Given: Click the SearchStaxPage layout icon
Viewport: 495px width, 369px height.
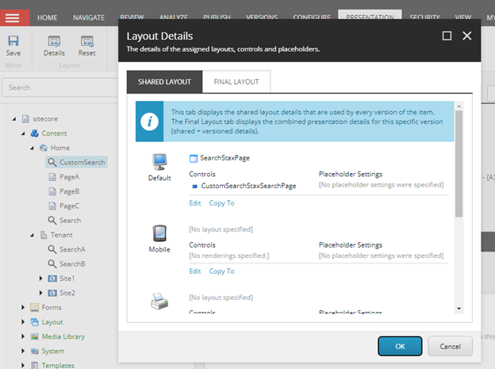Looking at the screenshot, I should (194, 158).
